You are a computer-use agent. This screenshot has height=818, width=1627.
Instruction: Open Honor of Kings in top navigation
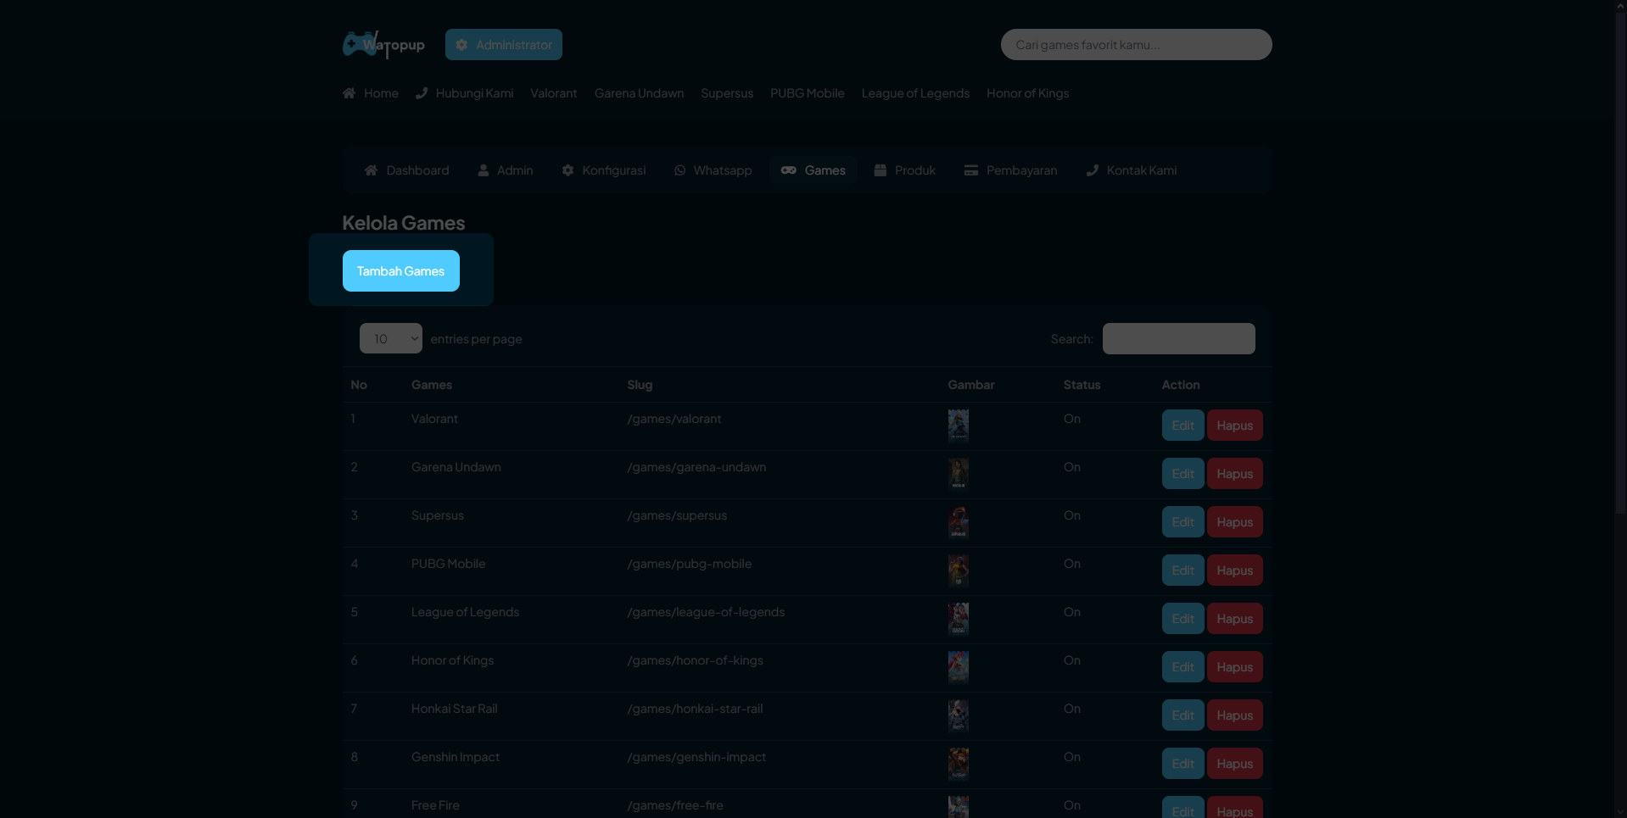[1027, 93]
